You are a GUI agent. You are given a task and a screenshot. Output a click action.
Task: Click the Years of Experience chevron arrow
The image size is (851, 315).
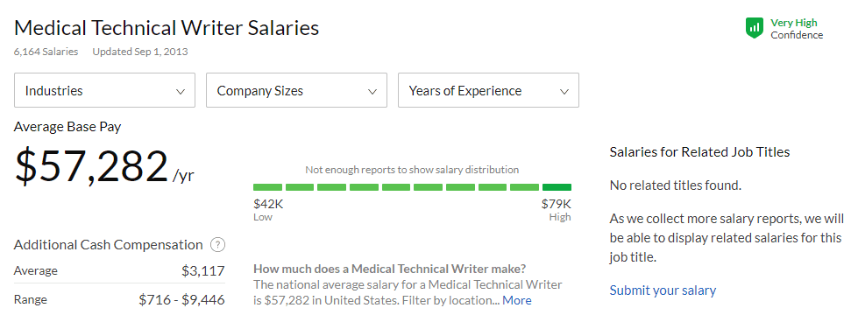pos(564,91)
